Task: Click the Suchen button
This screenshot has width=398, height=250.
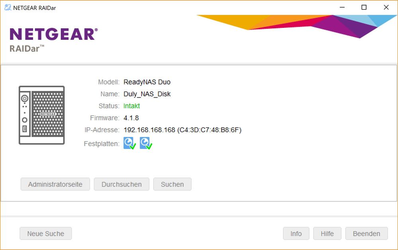Action: [172, 184]
